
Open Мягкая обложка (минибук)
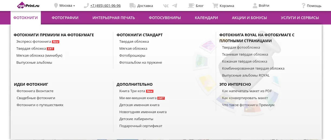coord(39,56)
